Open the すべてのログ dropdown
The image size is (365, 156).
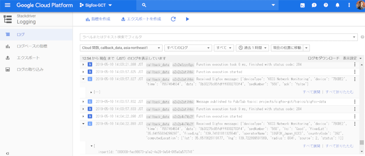(188, 48)
